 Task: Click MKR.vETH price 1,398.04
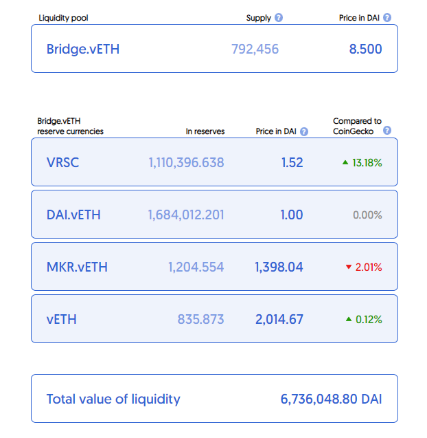279,267
